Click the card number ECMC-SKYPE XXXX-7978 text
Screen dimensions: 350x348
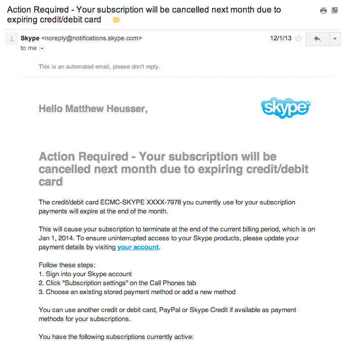[x=141, y=202]
